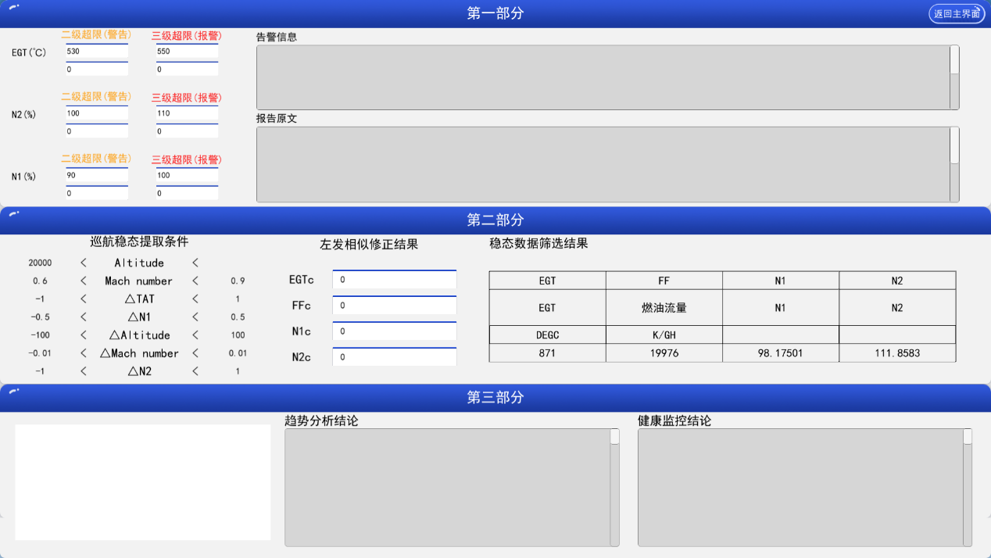Viewport: 991px width, 558px height.
Task: Click the 燃油流量 cell in the table
Action: coord(664,308)
